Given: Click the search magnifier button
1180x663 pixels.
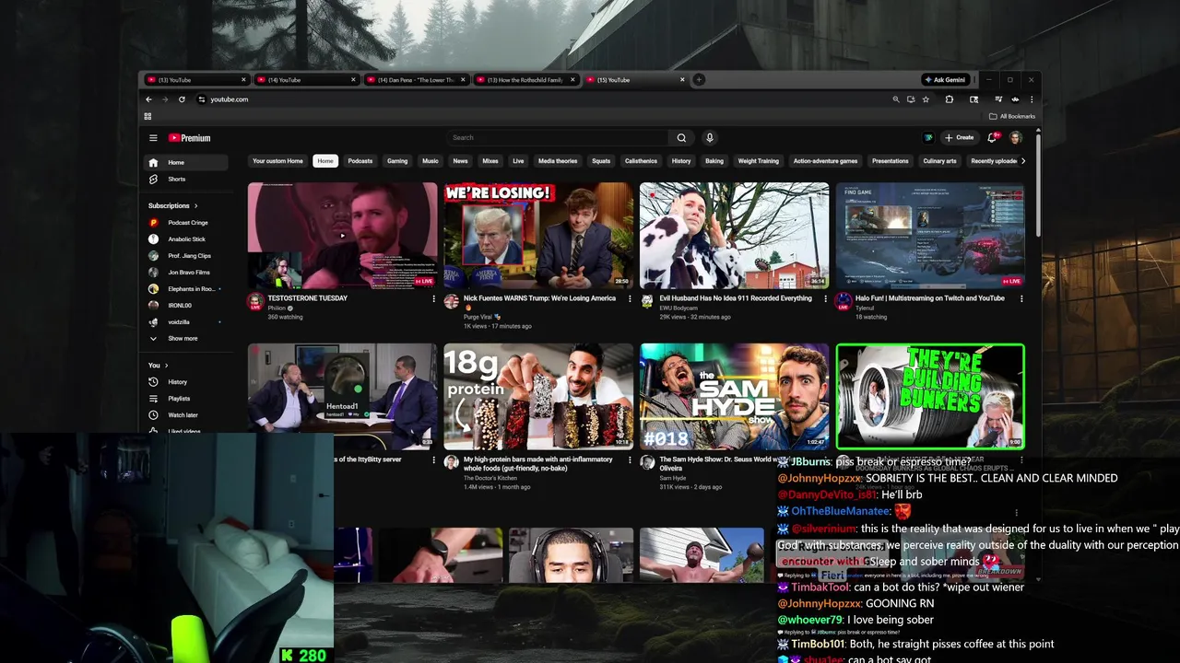Looking at the screenshot, I should point(681,138).
